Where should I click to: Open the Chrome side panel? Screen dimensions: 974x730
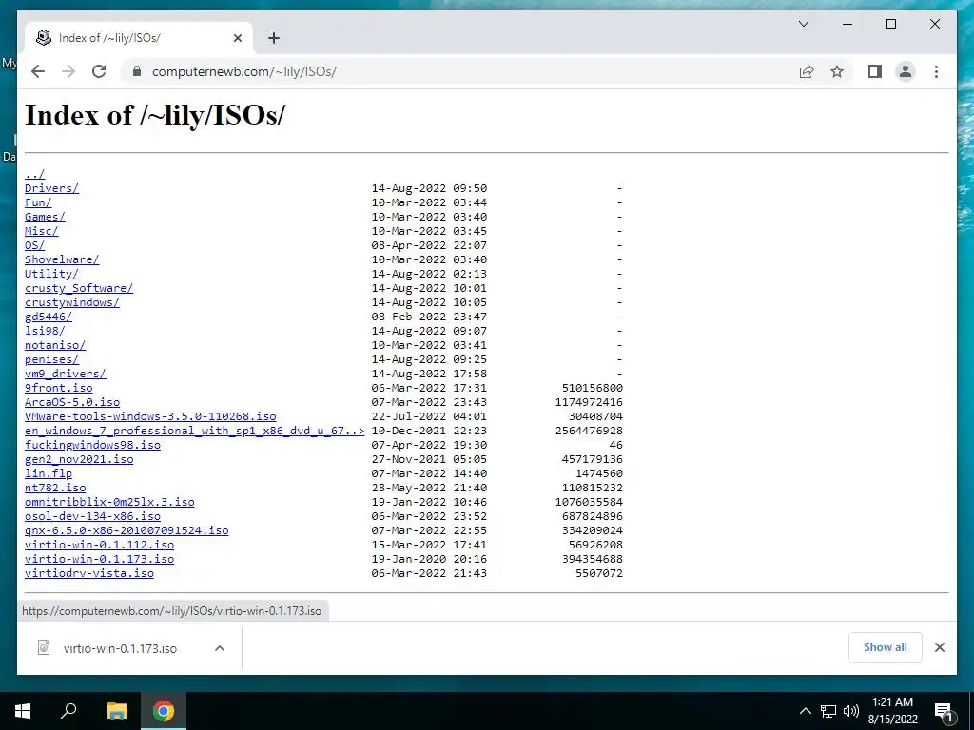pyautogui.click(x=875, y=71)
